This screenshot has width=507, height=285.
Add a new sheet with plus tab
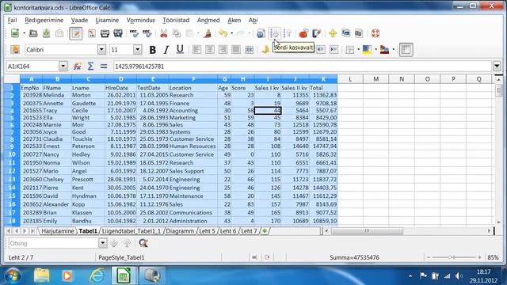[x=265, y=231]
